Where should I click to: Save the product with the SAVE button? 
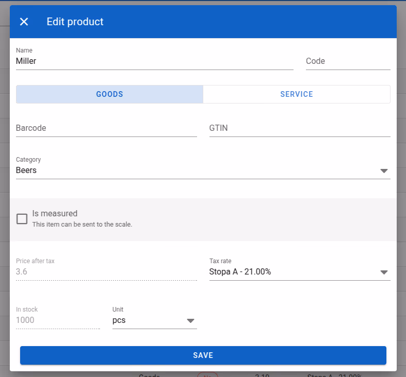coord(203,355)
